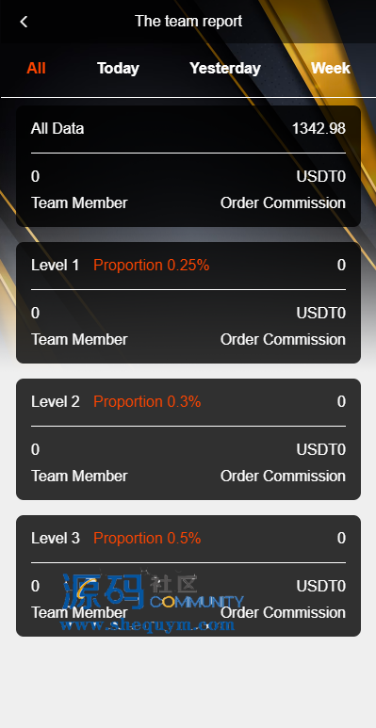Select the All tab
Image resolution: width=376 pixels, height=728 pixels.
tap(36, 68)
